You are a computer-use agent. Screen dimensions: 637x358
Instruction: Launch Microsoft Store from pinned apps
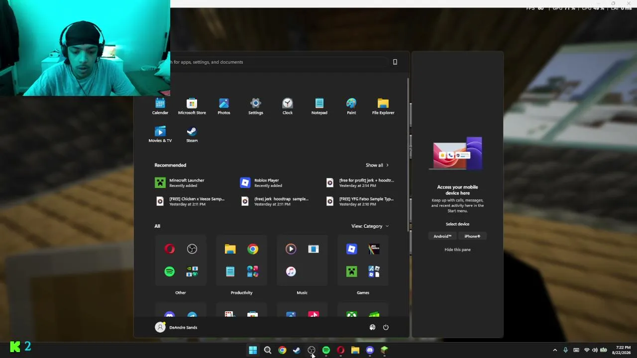coord(192,106)
